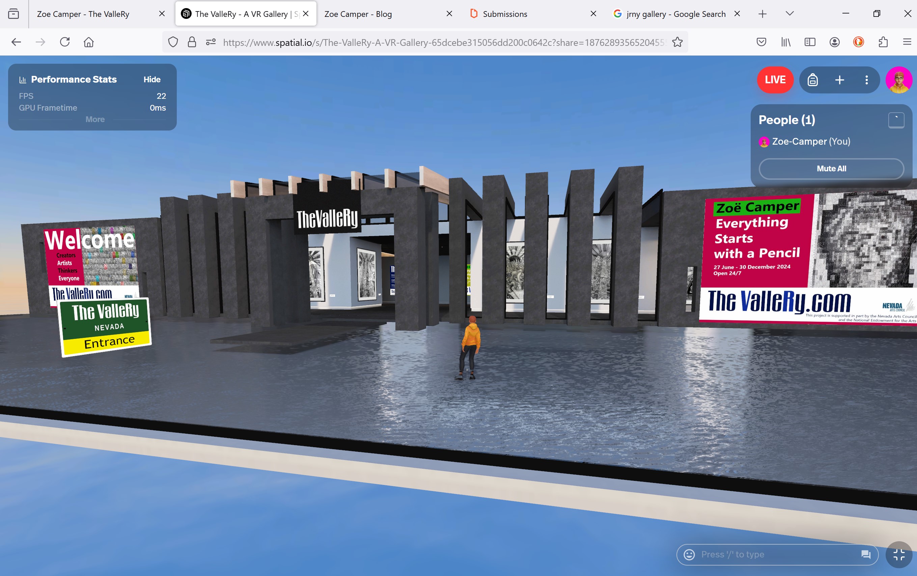Select Zoe-Camper (You) in People list

pos(804,142)
